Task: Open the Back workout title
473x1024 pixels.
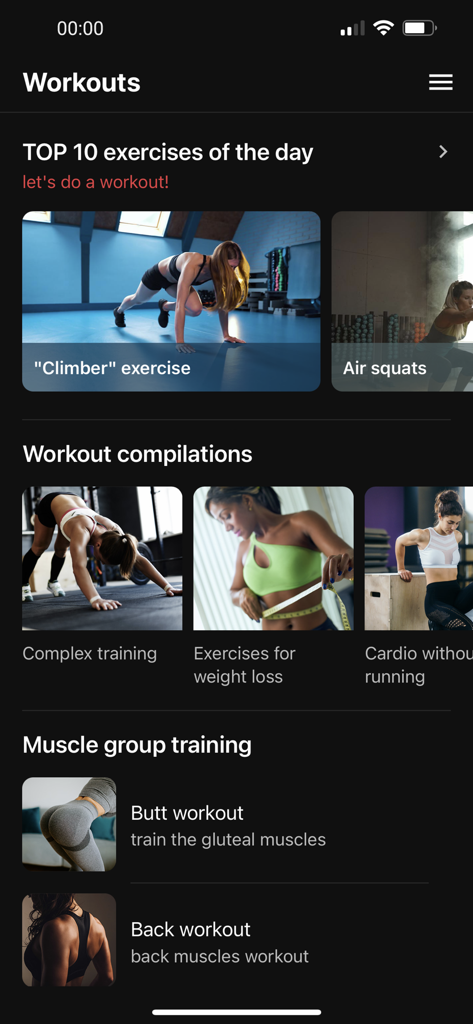Action: [190, 929]
